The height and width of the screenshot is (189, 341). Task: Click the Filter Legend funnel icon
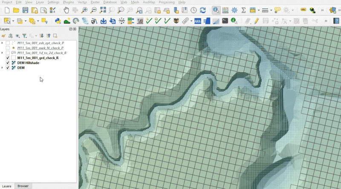pyautogui.click(x=24, y=36)
